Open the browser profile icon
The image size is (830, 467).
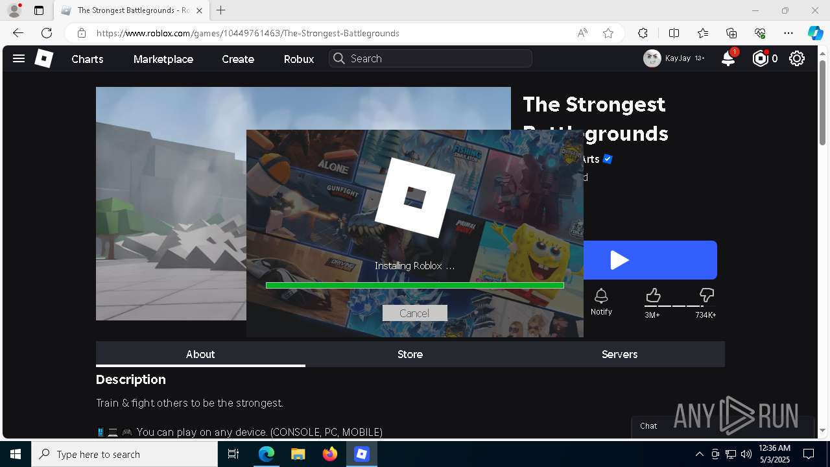click(x=14, y=10)
